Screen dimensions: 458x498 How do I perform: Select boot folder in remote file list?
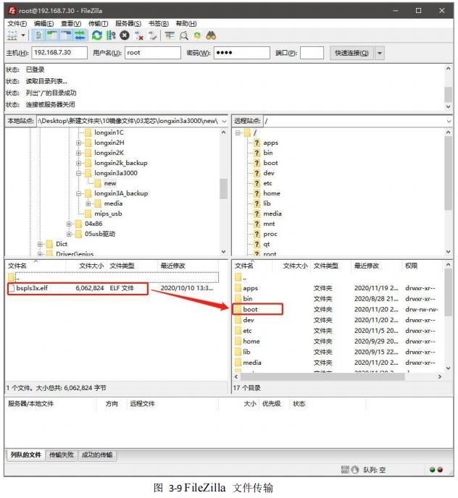point(250,309)
